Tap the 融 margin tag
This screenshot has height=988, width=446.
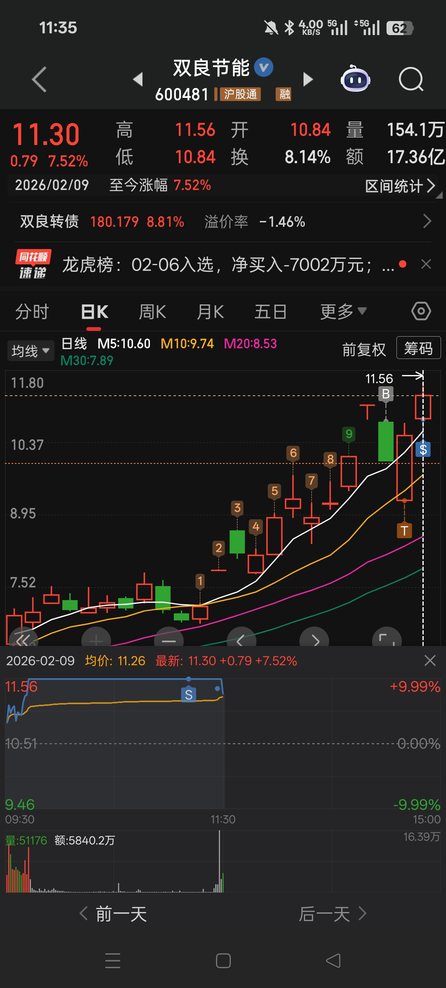coord(284,94)
